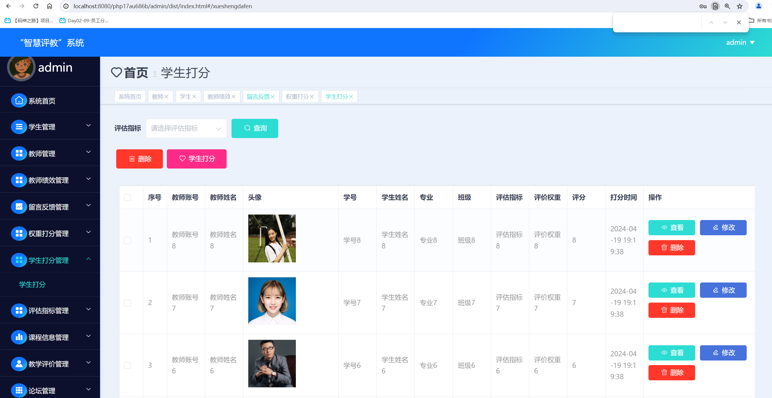The height and width of the screenshot is (398, 772).
Task: Collapse 学生打分管理 menu chevron
Action: (x=88, y=259)
